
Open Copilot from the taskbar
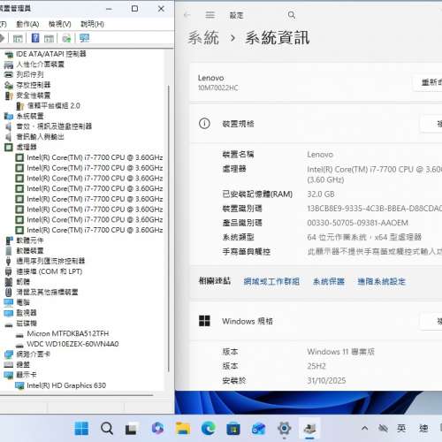[157, 428]
